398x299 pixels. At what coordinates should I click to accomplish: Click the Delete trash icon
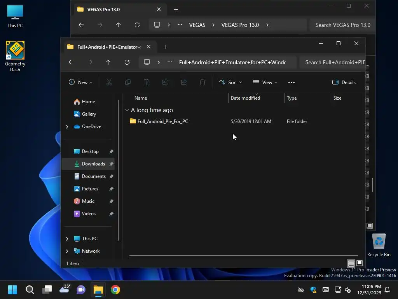coord(202,82)
